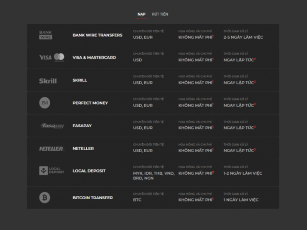This screenshot has height=230, width=307.
Task: Click 'USD, EUR' in Perfect Money row
Action: pos(143,105)
